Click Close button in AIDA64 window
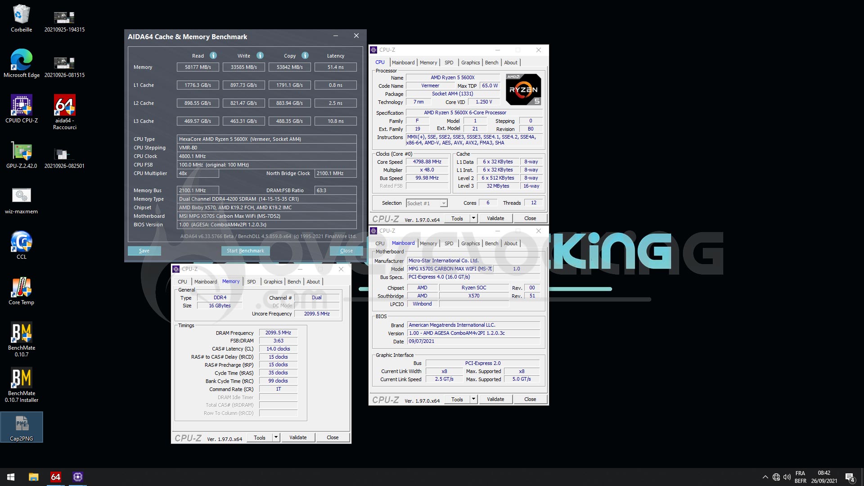Viewport: 864px width, 486px height. [x=346, y=251]
